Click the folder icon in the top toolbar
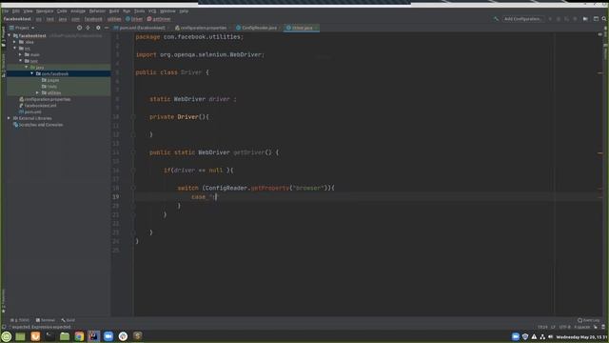This screenshot has width=609, height=343. [585, 19]
